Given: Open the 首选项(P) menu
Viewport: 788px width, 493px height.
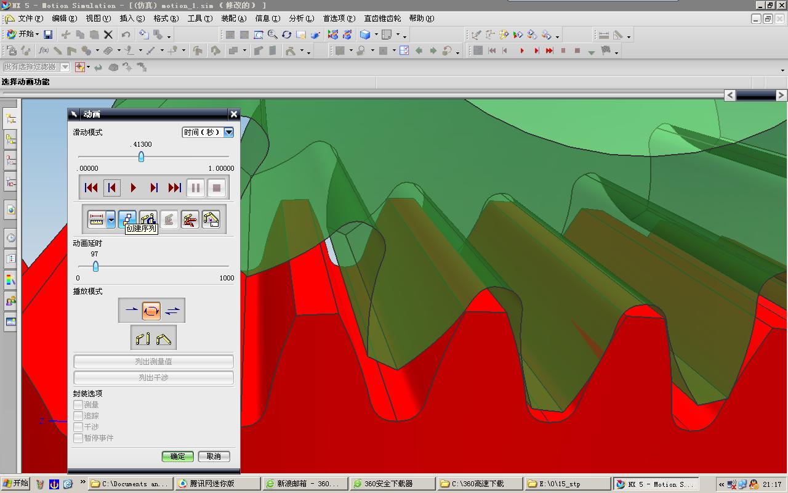Looking at the screenshot, I should [x=339, y=18].
